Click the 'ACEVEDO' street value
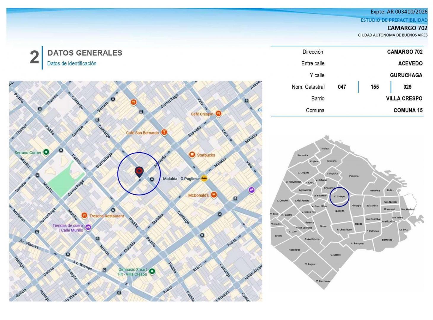Screen dimensions: 433x320 410,63
